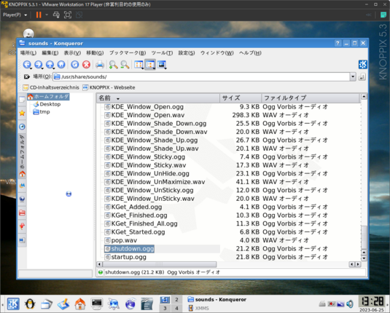Screen dimensions: 390x313
Task: Open the Forward button history dropdown arrow
Action: coord(42,68)
